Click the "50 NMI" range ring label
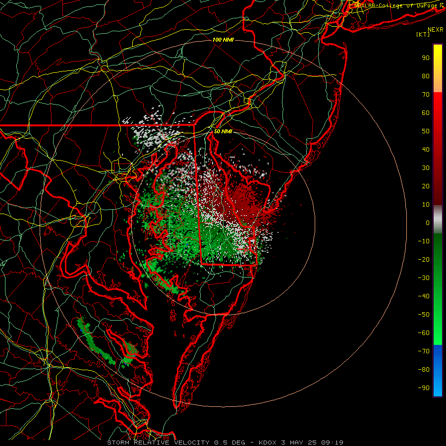Screen dimensions: 446x446 point(223,131)
